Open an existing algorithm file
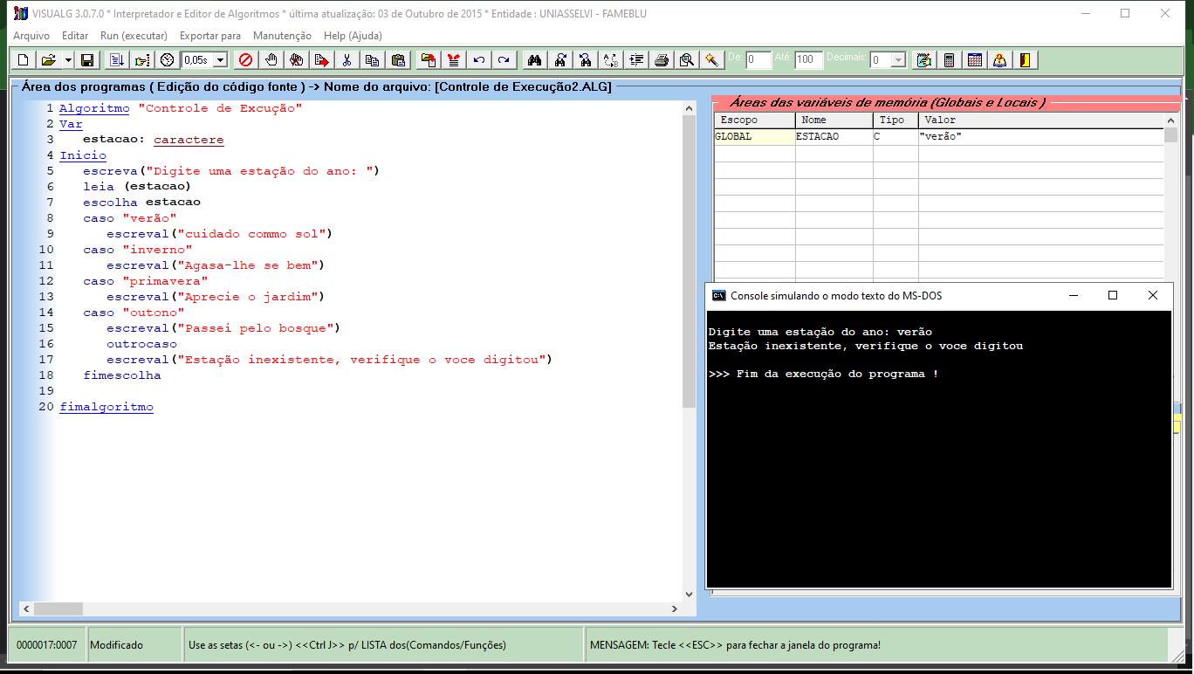 [x=49, y=60]
